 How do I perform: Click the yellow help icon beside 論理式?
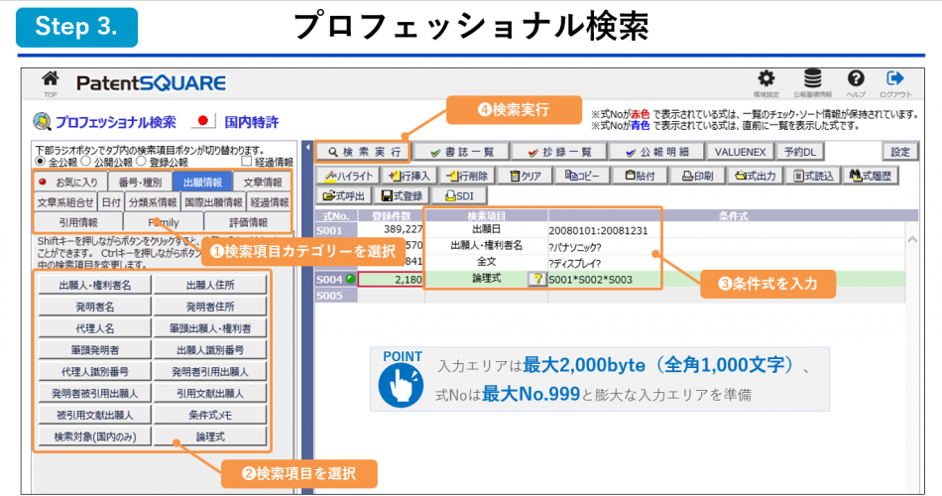tap(536, 280)
